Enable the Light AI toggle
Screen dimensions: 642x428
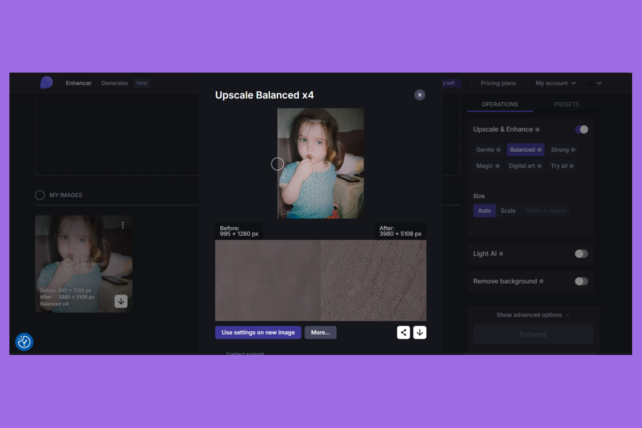[x=581, y=254]
